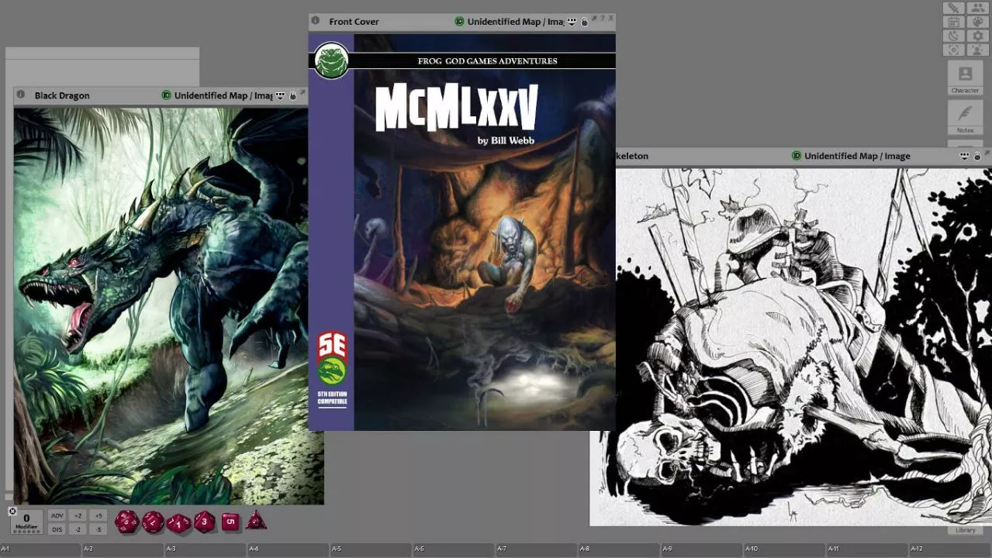
Task: Click the DIS modifier button
Action: click(x=57, y=529)
